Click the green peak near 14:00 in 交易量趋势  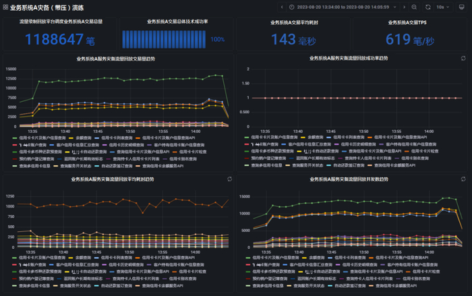tap(216, 75)
